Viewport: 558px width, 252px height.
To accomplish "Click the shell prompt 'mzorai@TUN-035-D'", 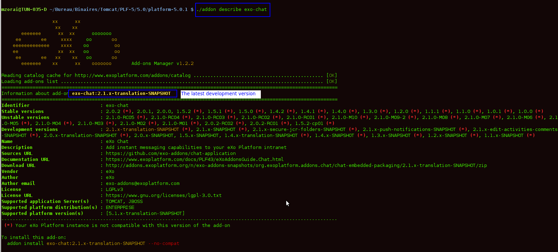I will (x=24, y=10).
